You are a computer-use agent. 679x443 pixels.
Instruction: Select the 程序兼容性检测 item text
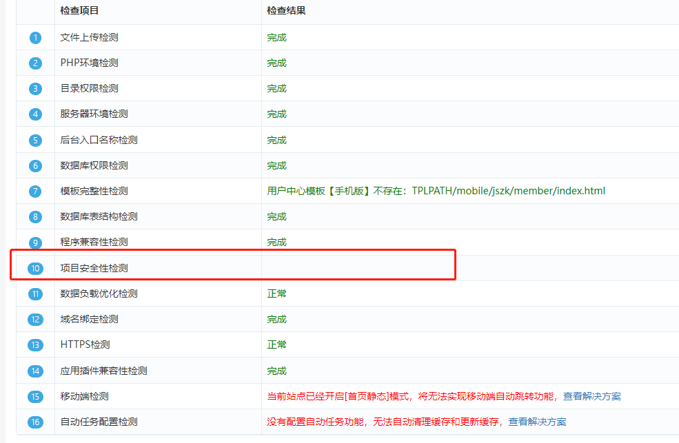tap(94, 243)
